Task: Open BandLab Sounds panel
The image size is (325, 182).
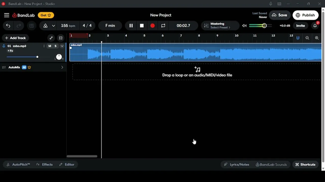Action: click(271, 165)
